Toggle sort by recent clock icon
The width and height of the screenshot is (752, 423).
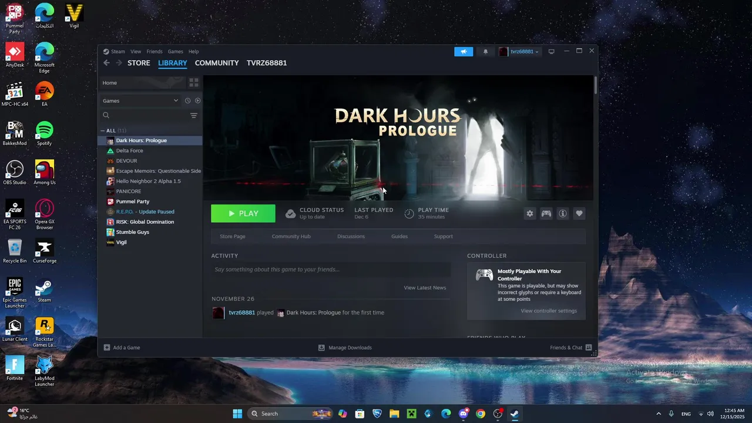(x=188, y=100)
